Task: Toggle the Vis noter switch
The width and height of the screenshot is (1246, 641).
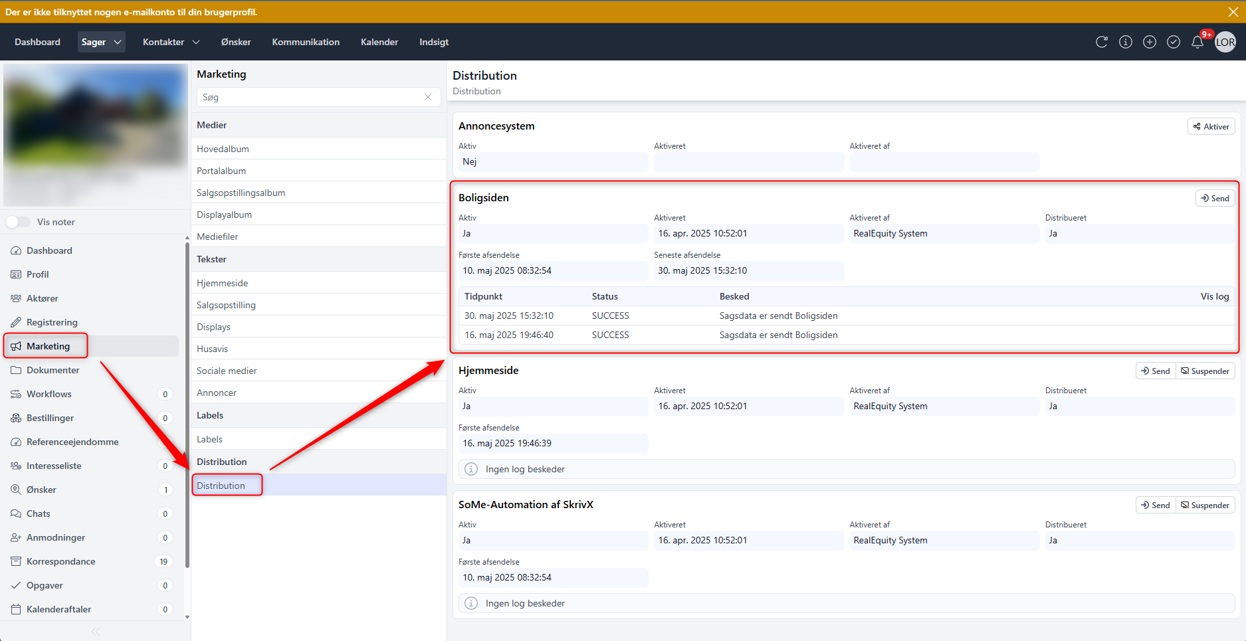Action: tap(19, 222)
